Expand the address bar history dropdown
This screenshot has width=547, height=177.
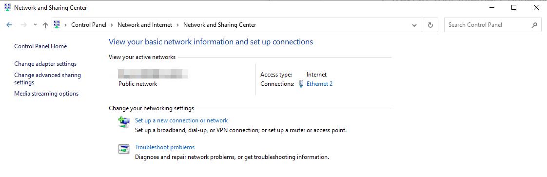[x=414, y=25]
